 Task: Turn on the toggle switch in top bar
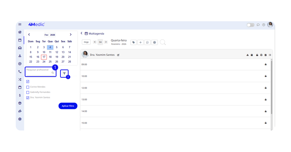click(x=250, y=25)
